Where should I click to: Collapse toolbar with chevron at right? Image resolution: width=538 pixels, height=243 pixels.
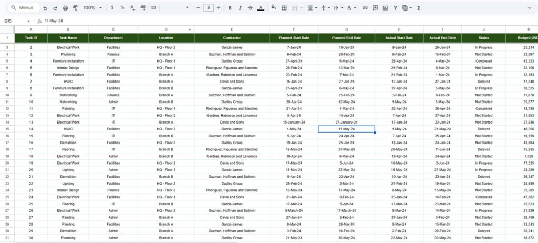point(529,7)
